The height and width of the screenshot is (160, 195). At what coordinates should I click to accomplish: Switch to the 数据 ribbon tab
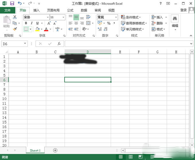click(84, 10)
